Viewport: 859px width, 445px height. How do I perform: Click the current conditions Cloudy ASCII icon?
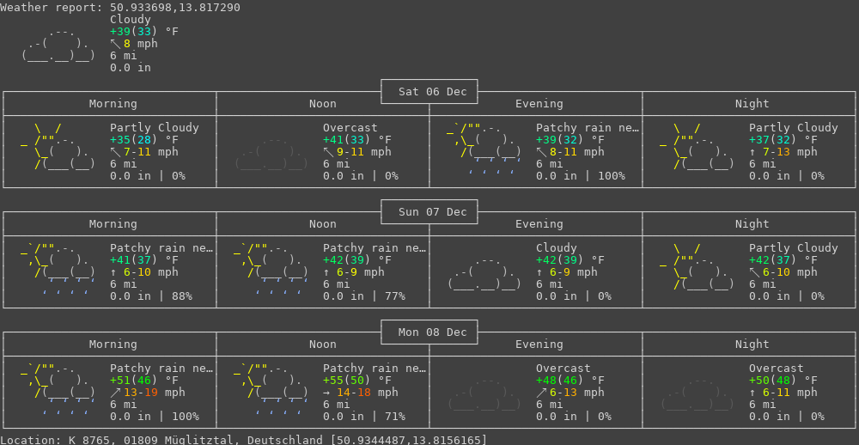tap(58, 45)
